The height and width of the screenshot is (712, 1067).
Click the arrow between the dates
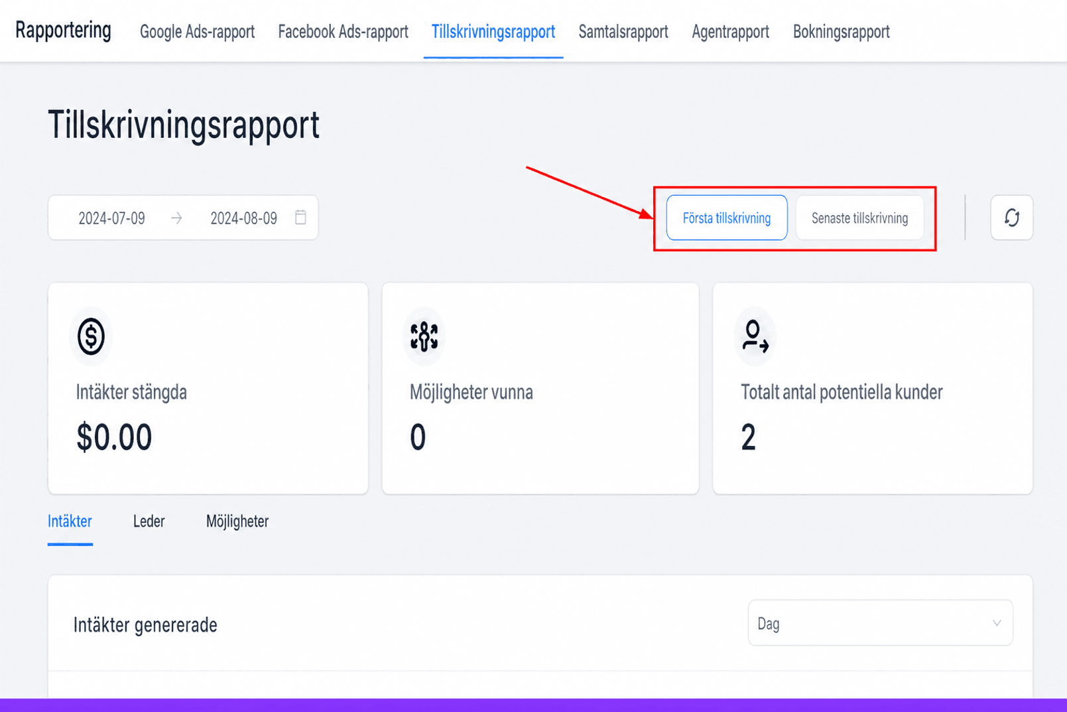pos(176,218)
